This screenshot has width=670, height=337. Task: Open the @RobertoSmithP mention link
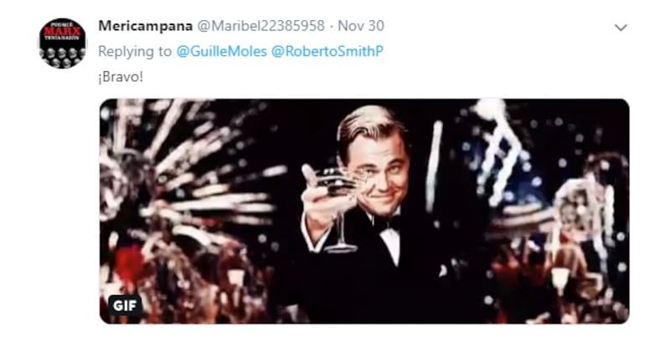(x=327, y=51)
